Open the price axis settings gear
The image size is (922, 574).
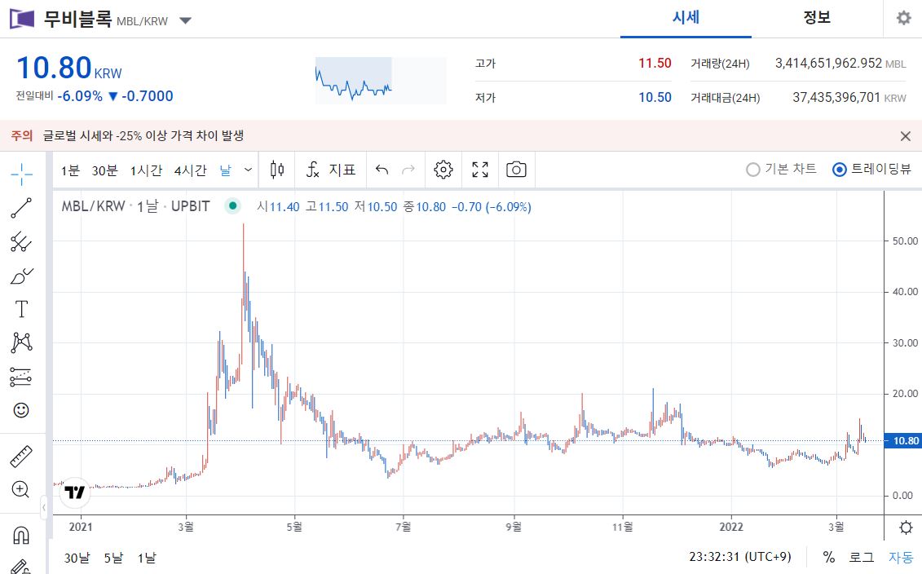[907, 527]
